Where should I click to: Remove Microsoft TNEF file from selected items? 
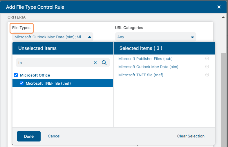pos(207,75)
